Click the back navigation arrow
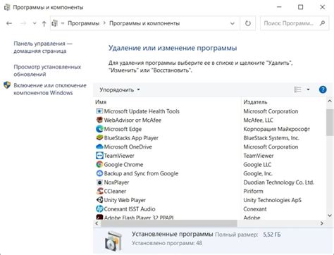 9,23
